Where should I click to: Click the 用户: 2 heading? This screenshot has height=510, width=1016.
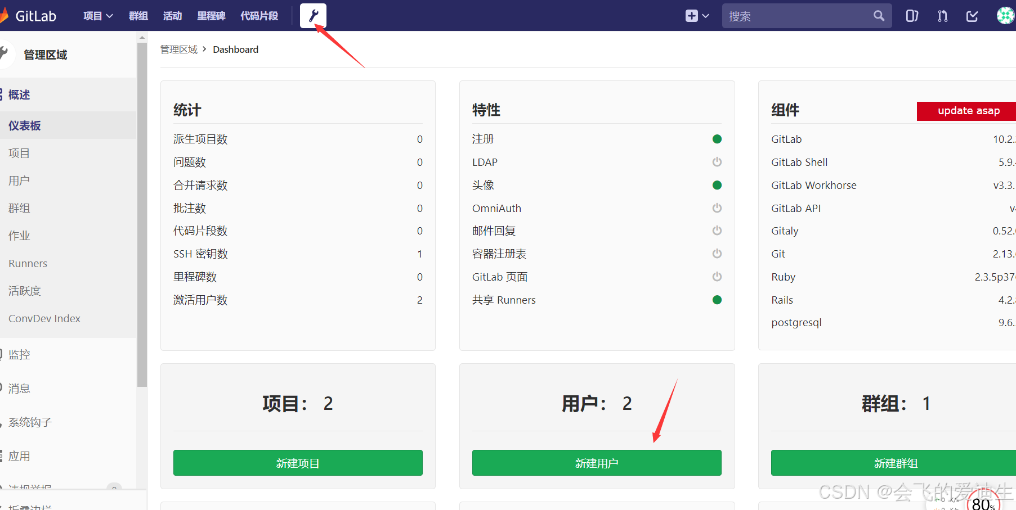tap(597, 403)
